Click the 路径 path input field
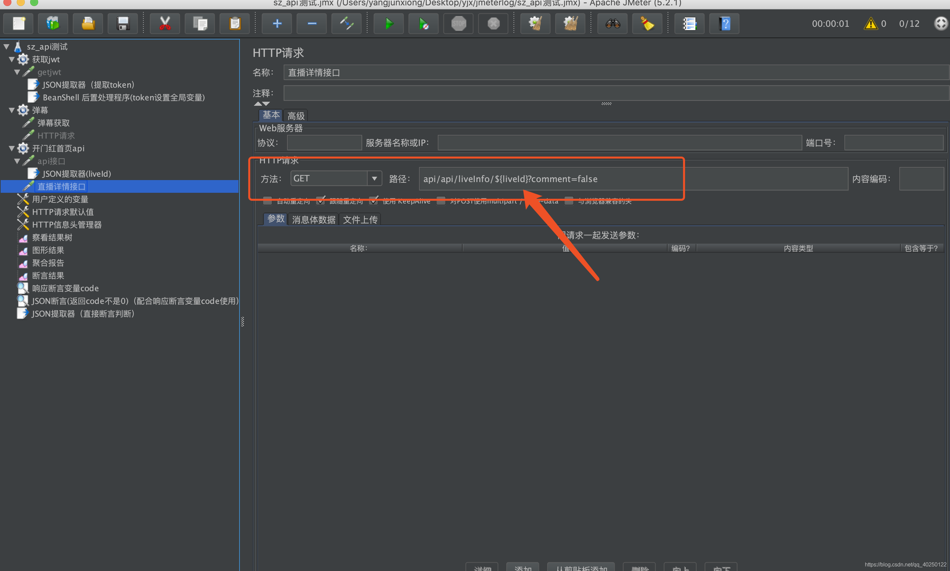950x571 pixels. (631, 179)
